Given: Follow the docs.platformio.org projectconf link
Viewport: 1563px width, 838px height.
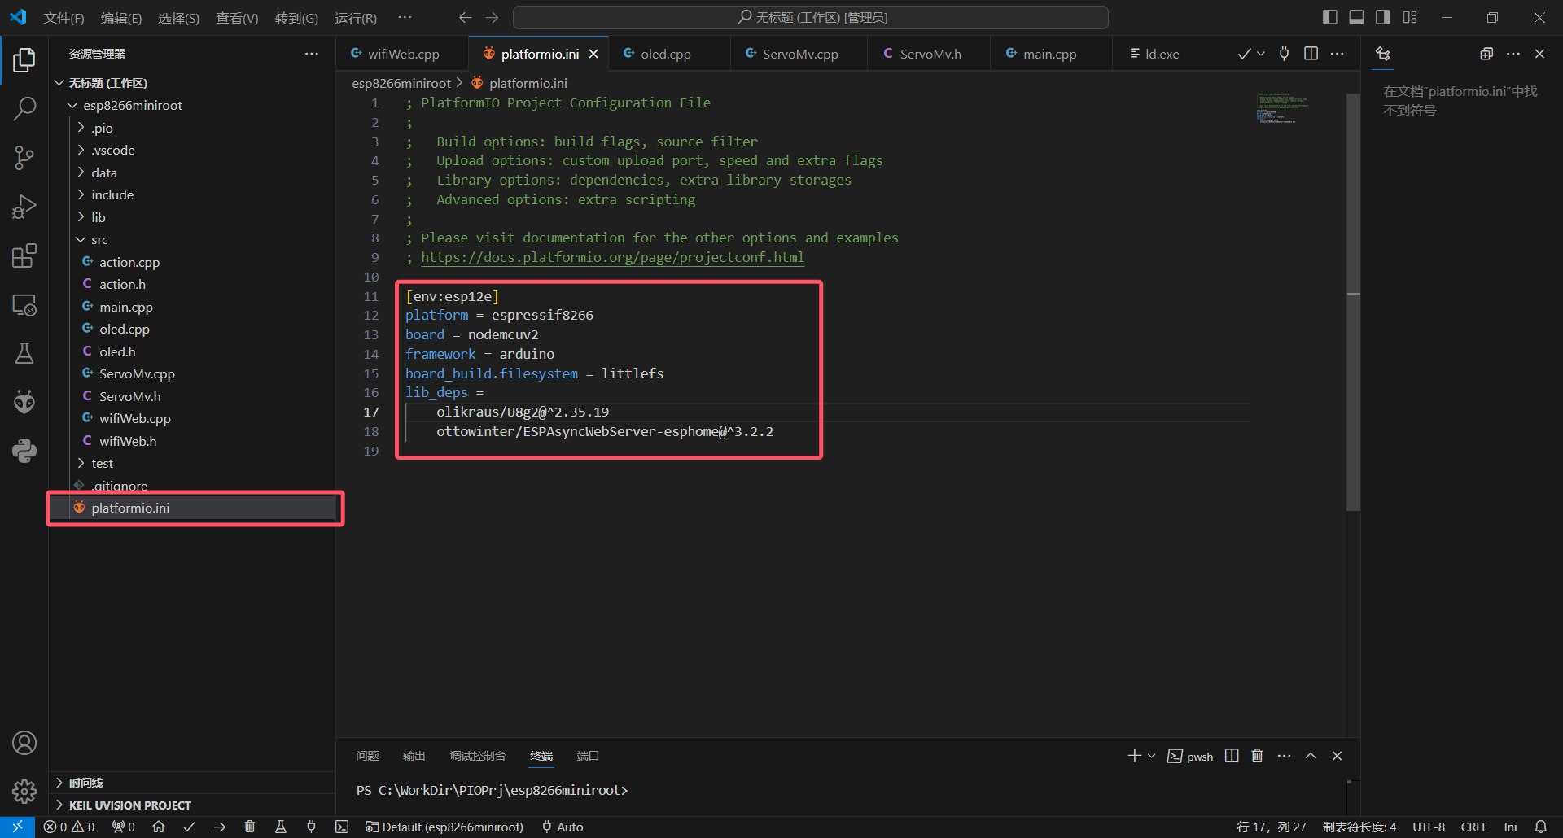Looking at the screenshot, I should pyautogui.click(x=612, y=257).
